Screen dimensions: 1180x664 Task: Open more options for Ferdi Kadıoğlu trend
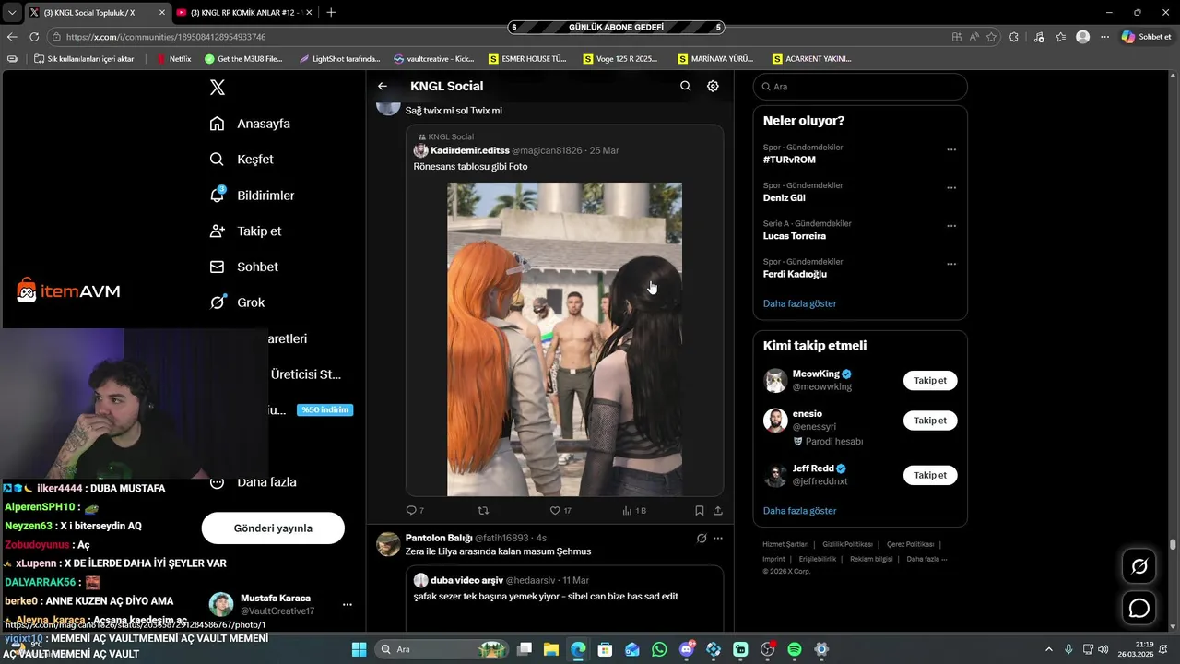951,264
